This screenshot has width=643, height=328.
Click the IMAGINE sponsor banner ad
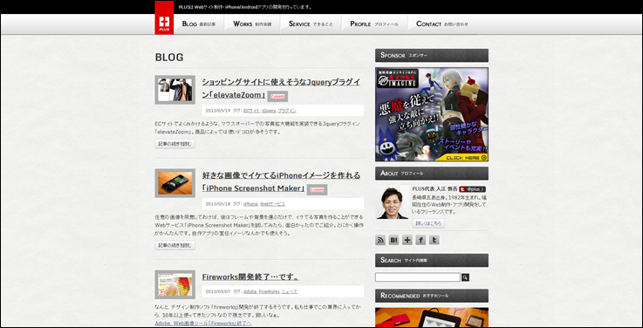pyautogui.click(x=432, y=114)
